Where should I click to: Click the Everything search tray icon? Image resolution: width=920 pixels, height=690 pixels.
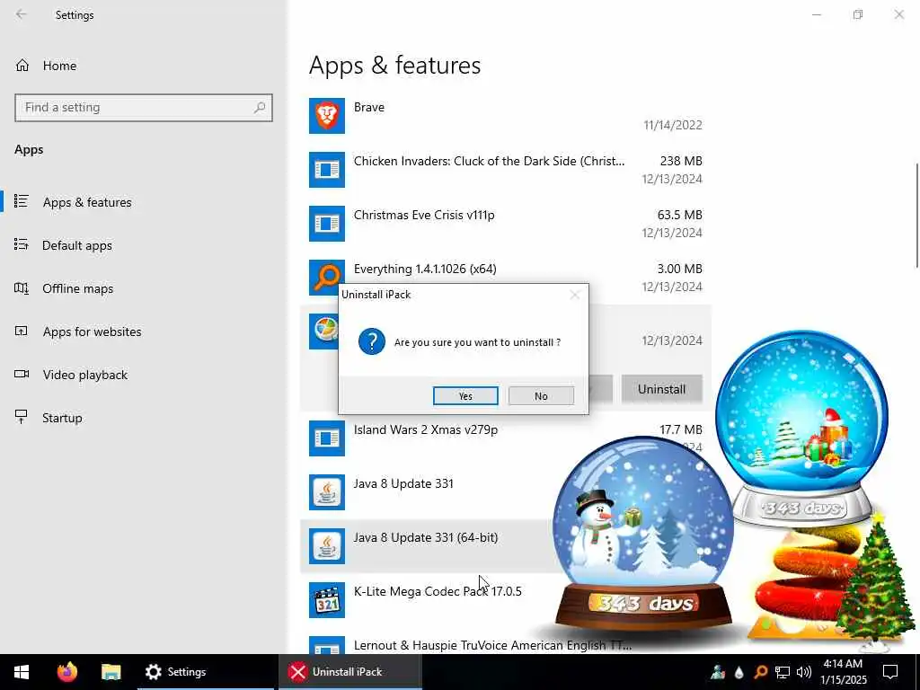point(760,672)
